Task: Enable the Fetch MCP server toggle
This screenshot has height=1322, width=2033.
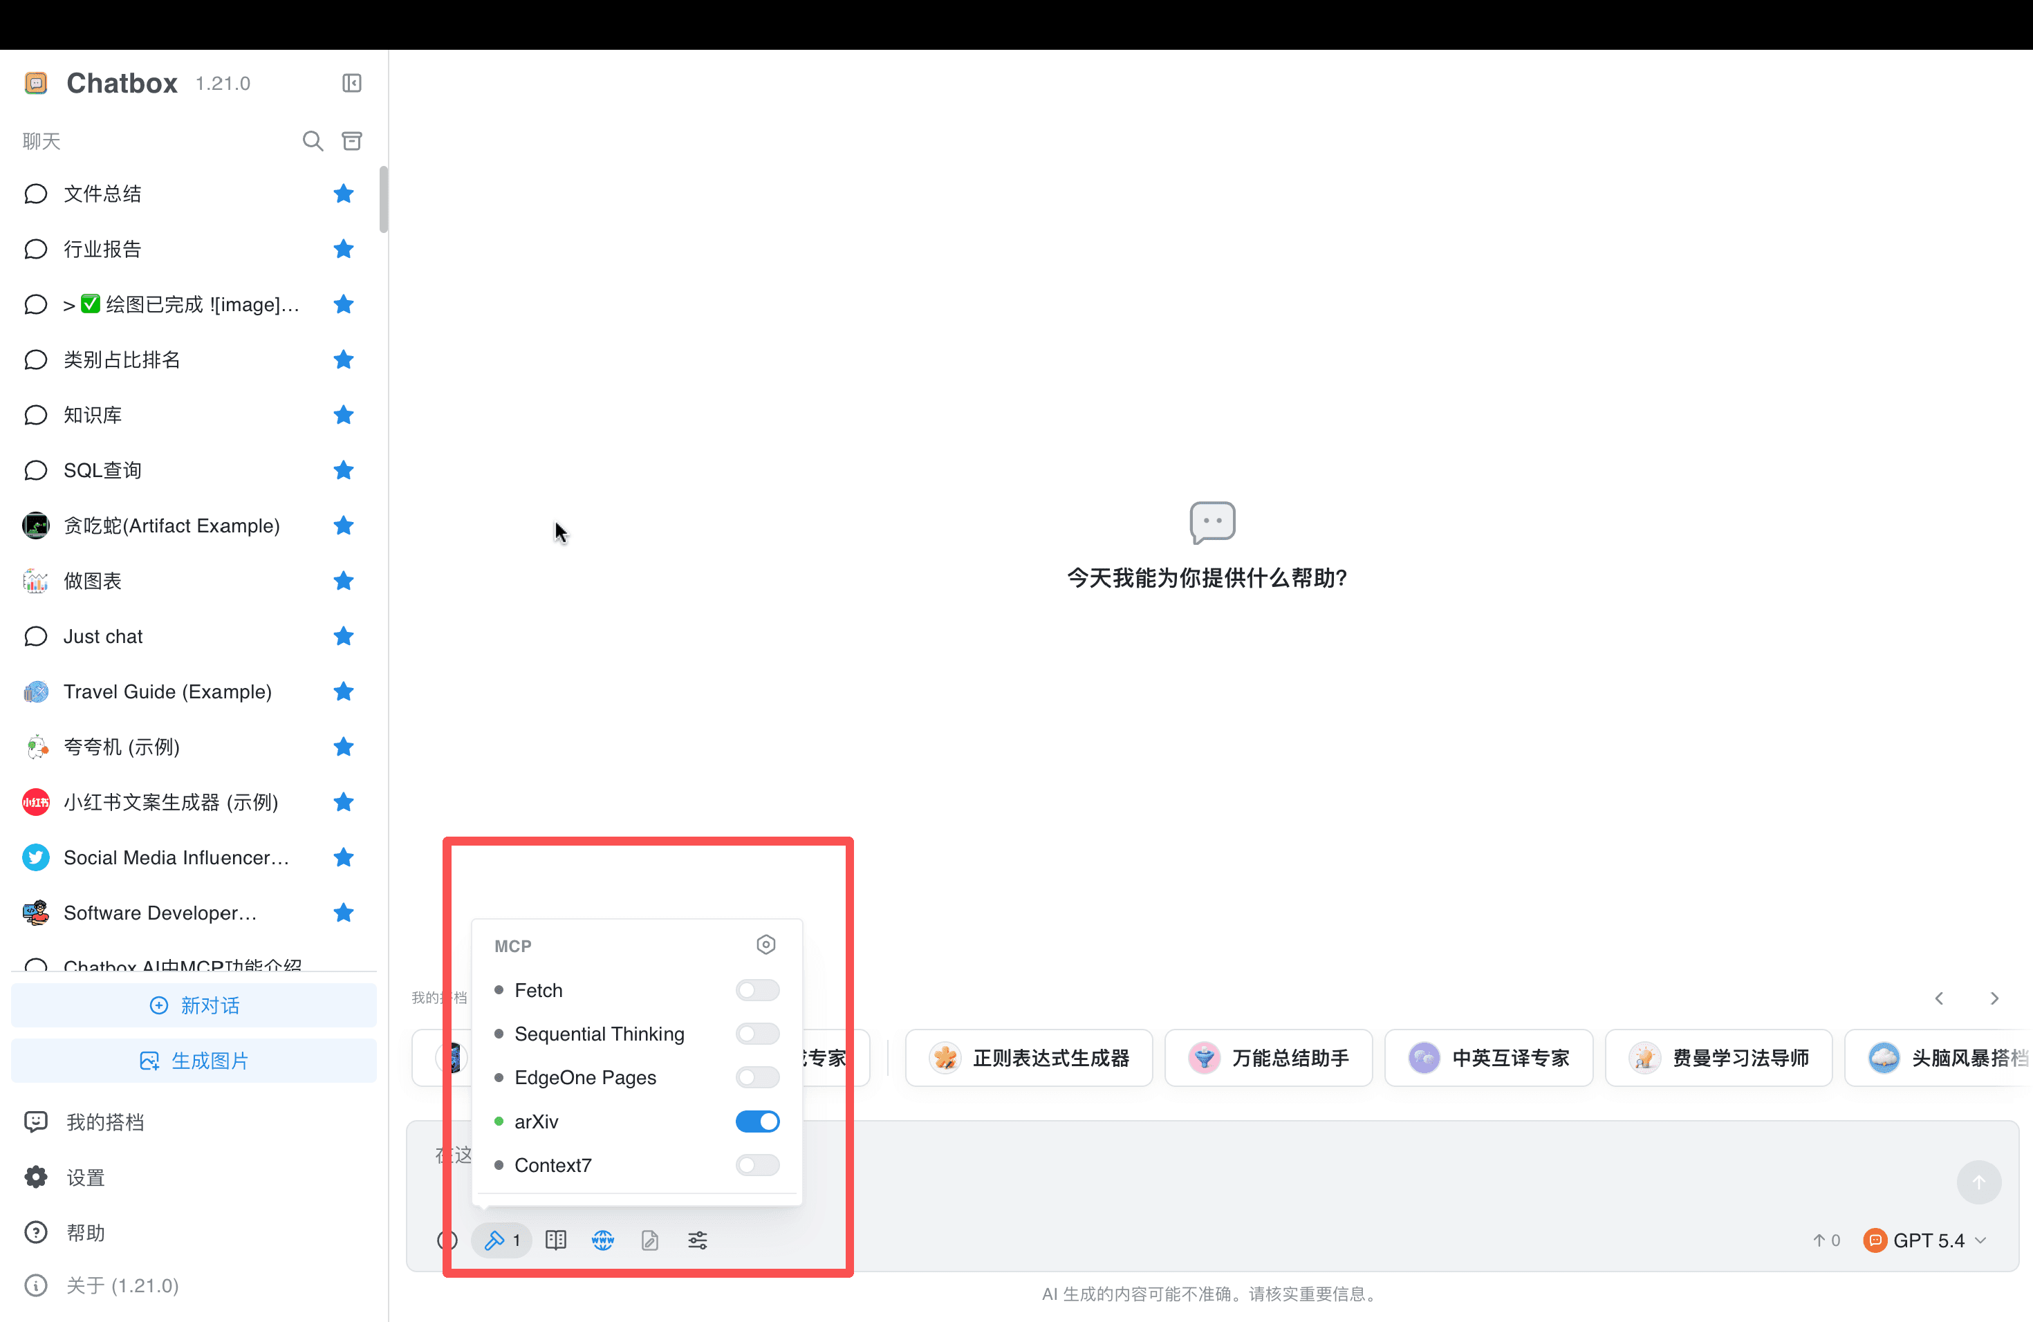Action: (x=758, y=990)
